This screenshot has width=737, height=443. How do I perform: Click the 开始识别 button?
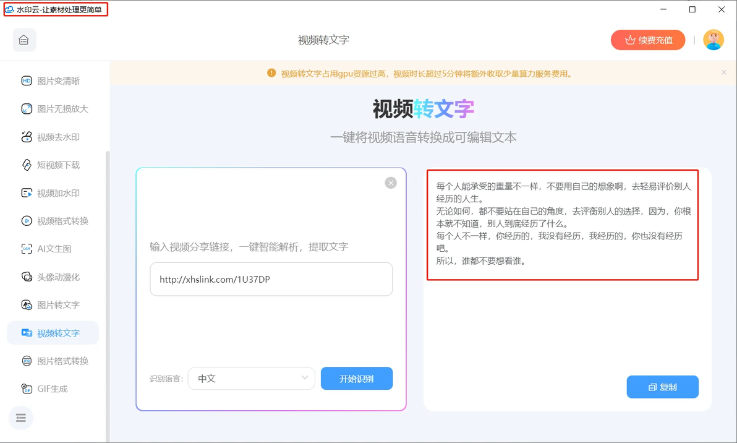coord(357,379)
